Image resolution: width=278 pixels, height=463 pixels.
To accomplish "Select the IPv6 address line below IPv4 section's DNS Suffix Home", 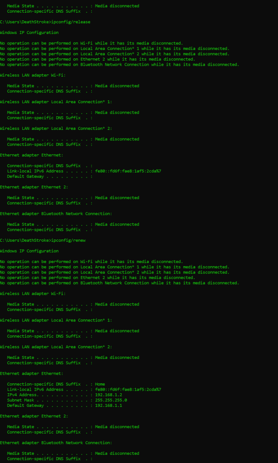I will pyautogui.click(x=84, y=389).
